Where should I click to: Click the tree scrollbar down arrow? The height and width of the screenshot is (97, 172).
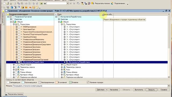tap(169, 77)
